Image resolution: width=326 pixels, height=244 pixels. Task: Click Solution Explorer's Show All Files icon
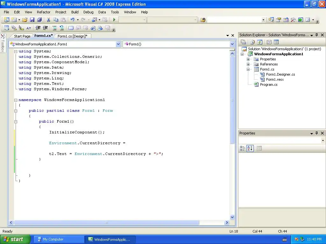[252, 42]
